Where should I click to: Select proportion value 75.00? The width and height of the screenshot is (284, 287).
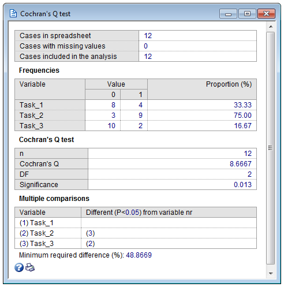pyautogui.click(x=242, y=115)
